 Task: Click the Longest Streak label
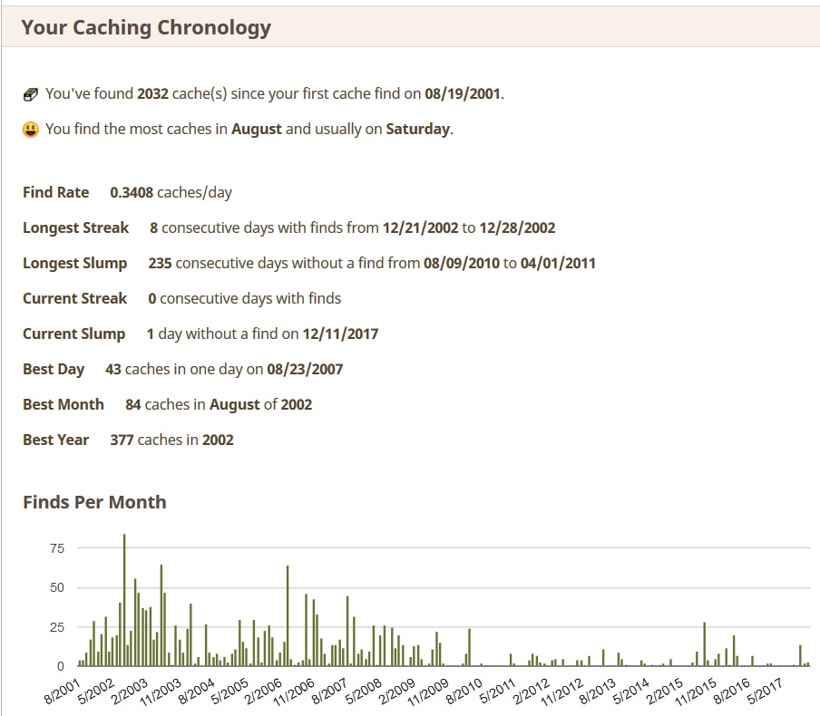click(76, 227)
